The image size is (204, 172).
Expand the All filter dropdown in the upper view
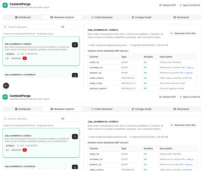[x=70, y=27]
